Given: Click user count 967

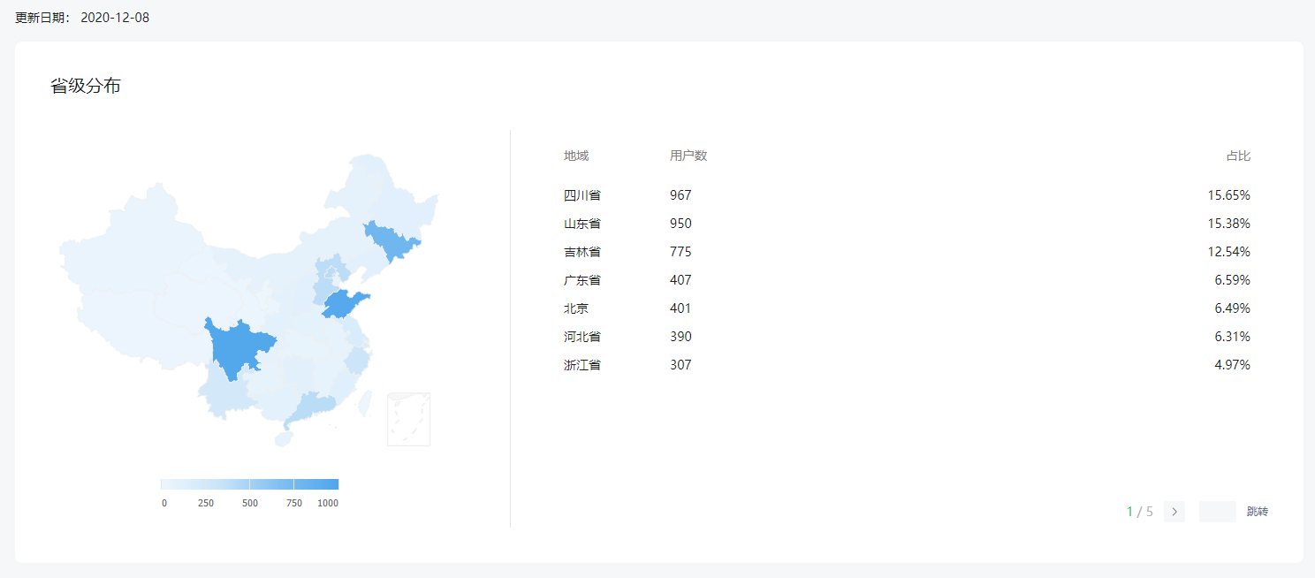Looking at the screenshot, I should click(x=680, y=195).
